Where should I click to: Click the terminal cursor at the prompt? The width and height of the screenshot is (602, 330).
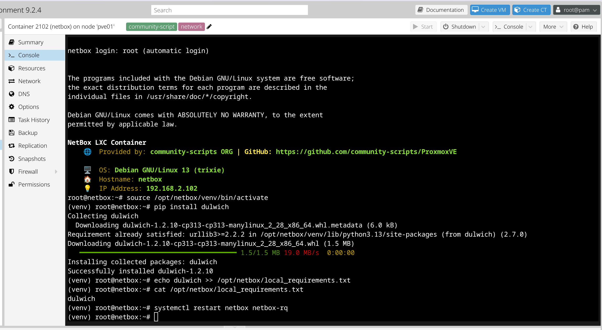[x=156, y=317]
